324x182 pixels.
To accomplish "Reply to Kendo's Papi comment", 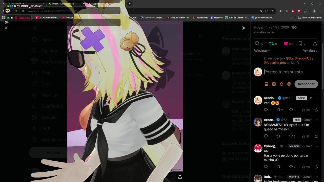I will tap(266, 110).
